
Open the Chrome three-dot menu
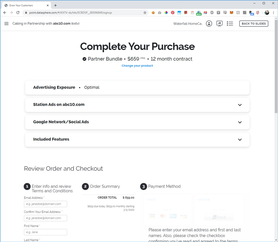click(273, 13)
